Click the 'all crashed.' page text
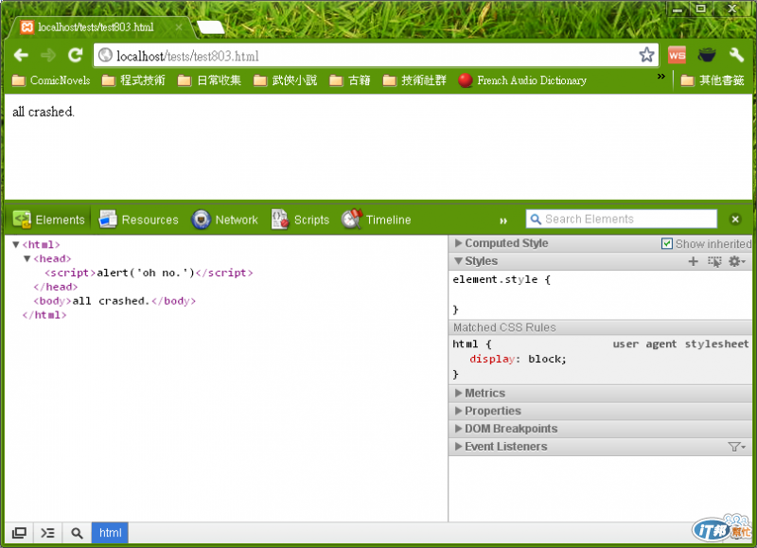The height and width of the screenshot is (548, 757). coord(44,112)
